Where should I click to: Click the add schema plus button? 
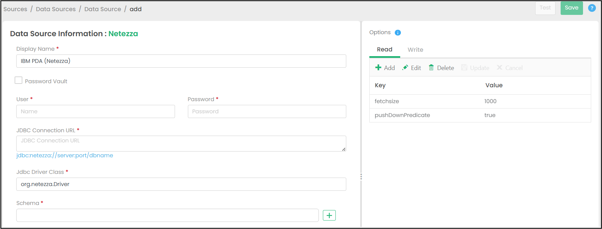tap(329, 215)
